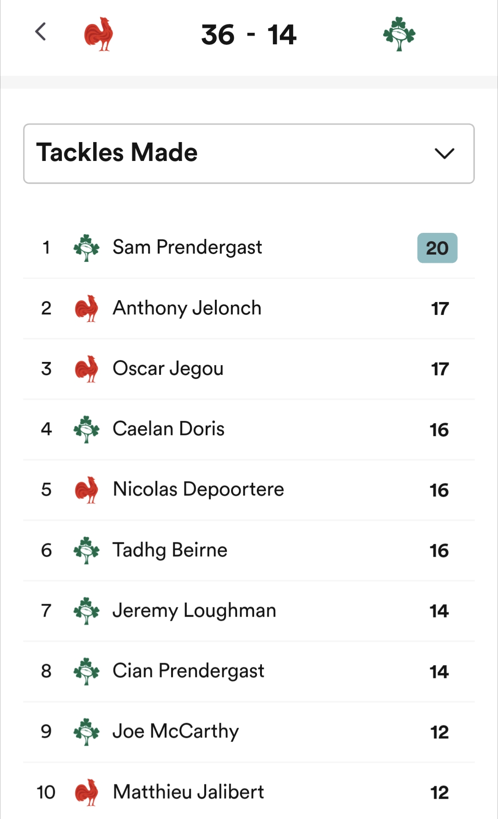The image size is (498, 819).
Task: Click rooster icon beside Matthieu Jalibert
Action: 86,792
